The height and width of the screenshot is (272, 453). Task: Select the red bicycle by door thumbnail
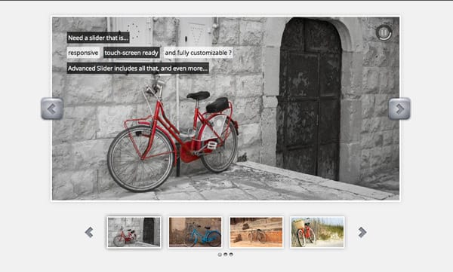[x=134, y=232]
